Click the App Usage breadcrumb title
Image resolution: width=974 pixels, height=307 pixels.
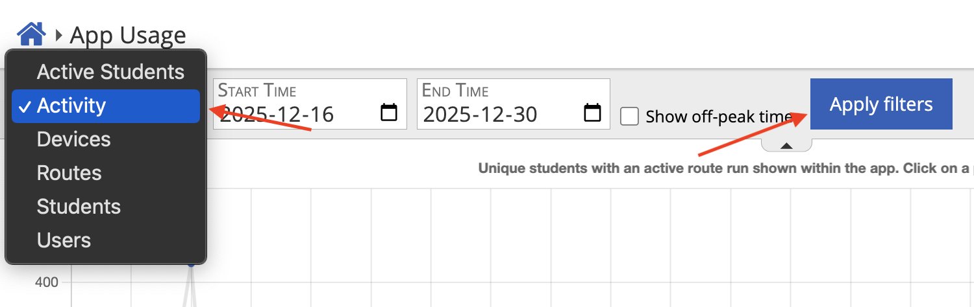(127, 35)
